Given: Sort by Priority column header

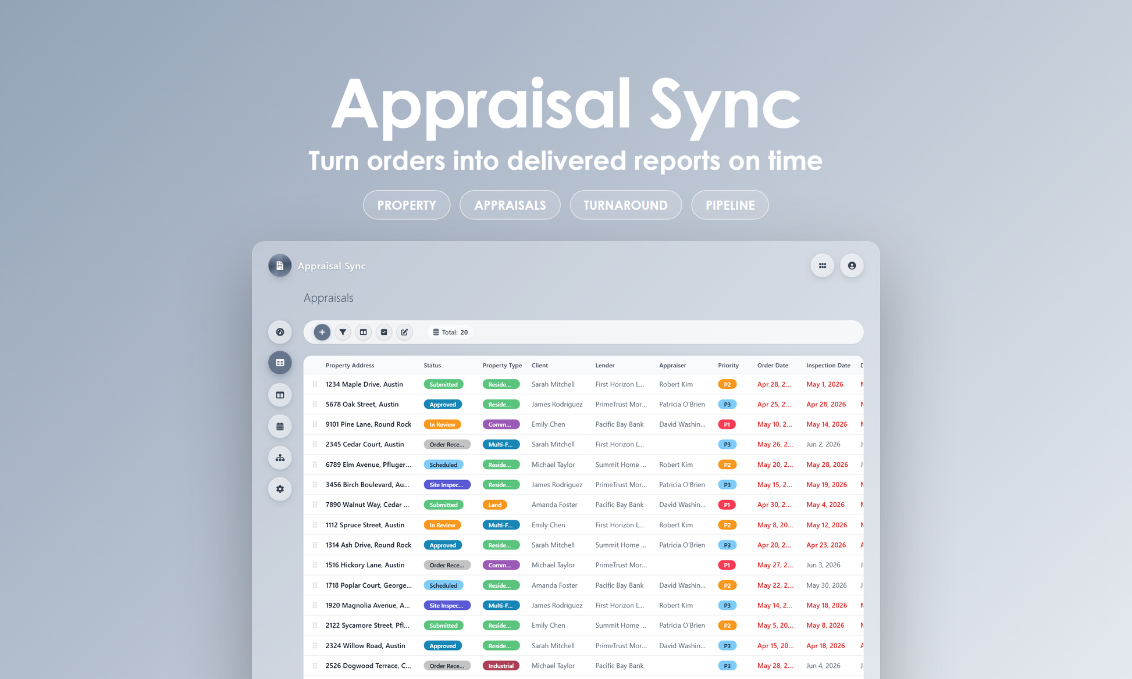Looking at the screenshot, I should tap(728, 365).
